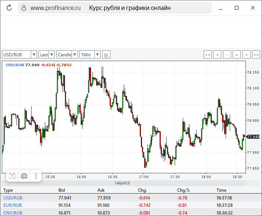Maximize the browser window
The height and width of the screenshot is (216, 262).
point(237,8)
